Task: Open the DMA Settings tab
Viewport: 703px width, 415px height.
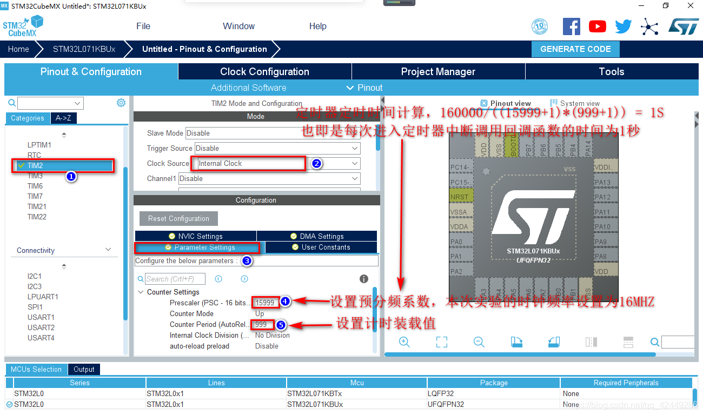Action: point(317,236)
